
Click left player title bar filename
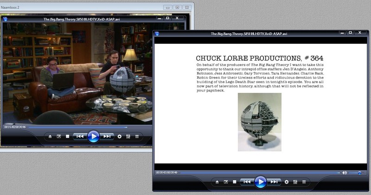[82, 19]
